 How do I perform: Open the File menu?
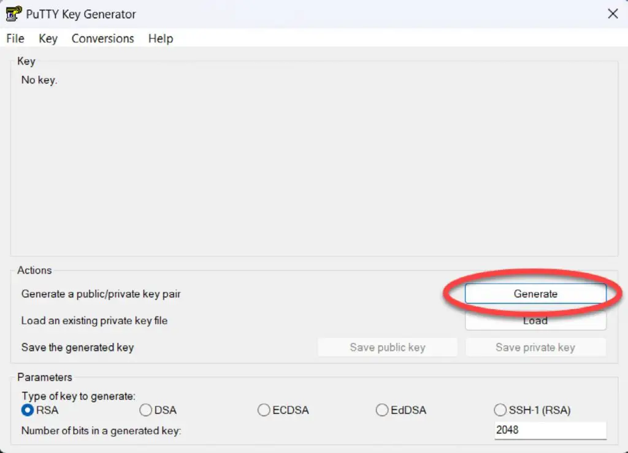[14, 39]
